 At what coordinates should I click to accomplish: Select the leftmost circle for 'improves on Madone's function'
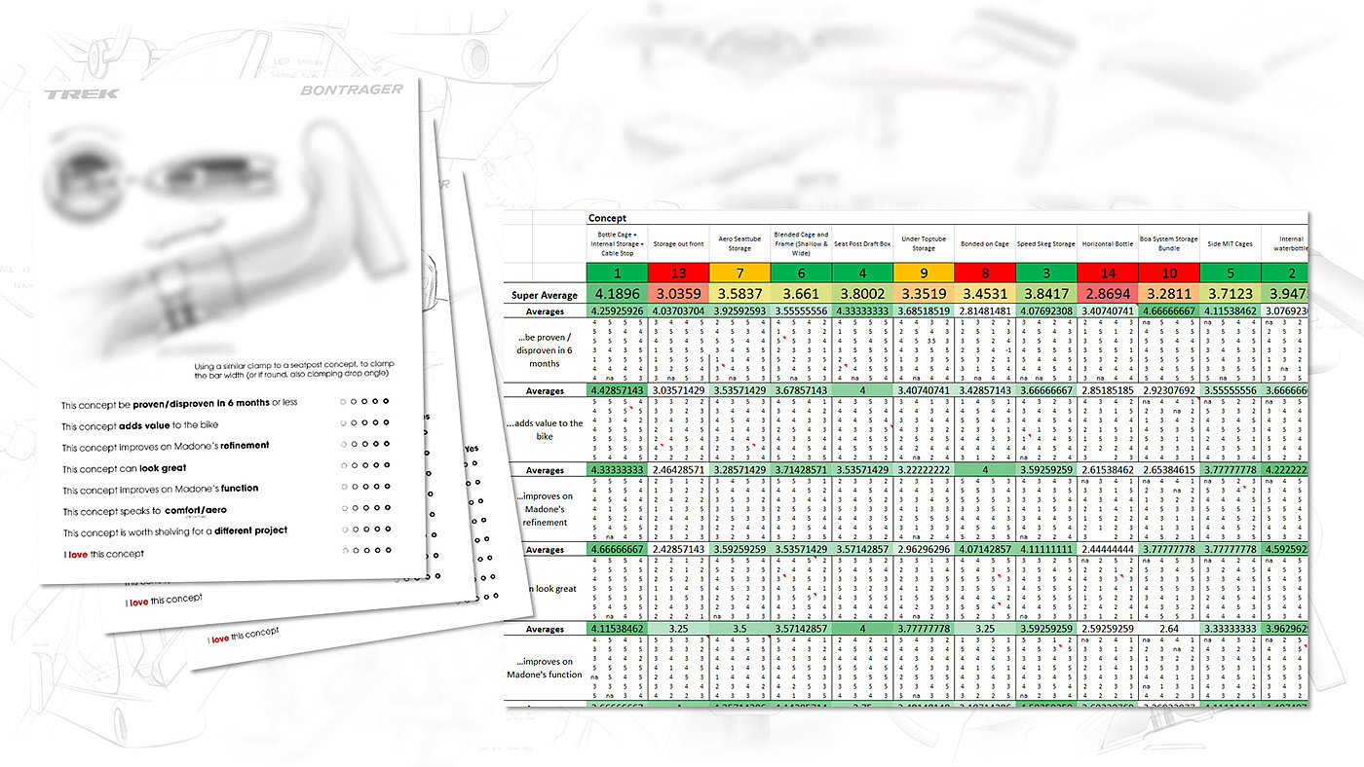[x=343, y=488]
